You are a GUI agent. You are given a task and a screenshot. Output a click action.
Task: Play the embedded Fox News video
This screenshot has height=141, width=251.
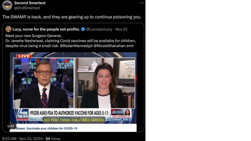(73, 88)
